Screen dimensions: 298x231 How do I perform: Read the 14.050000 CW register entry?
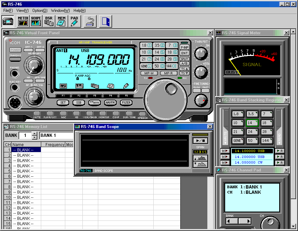point(280,163)
